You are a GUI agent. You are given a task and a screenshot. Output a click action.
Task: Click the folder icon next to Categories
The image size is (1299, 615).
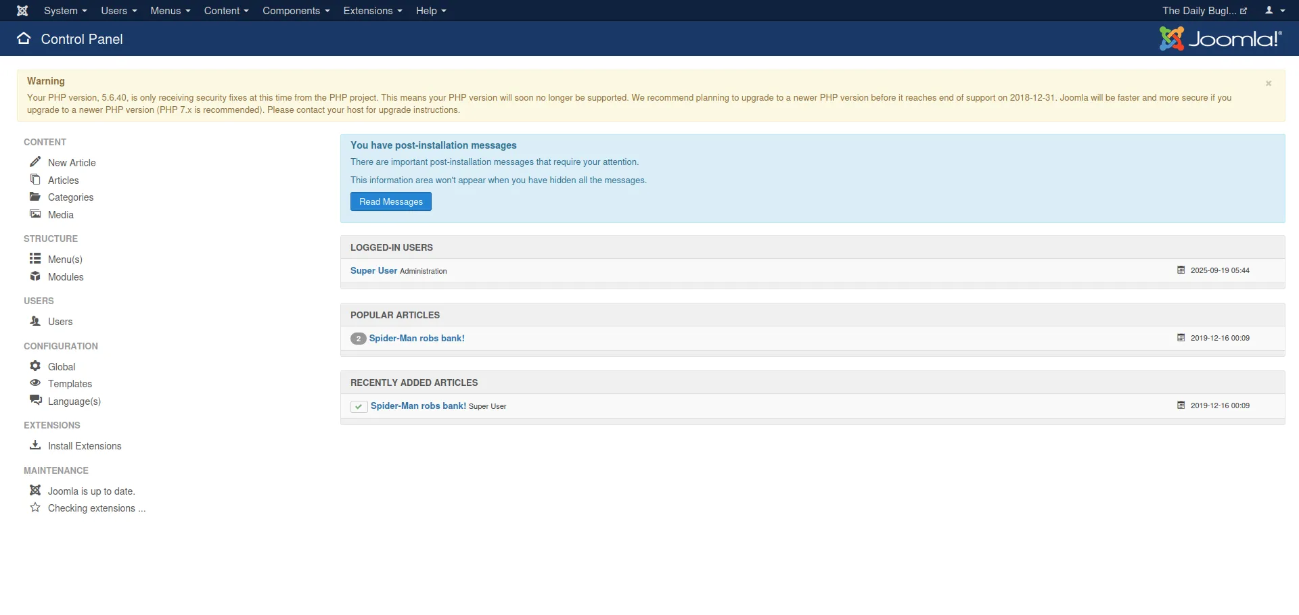(x=35, y=197)
